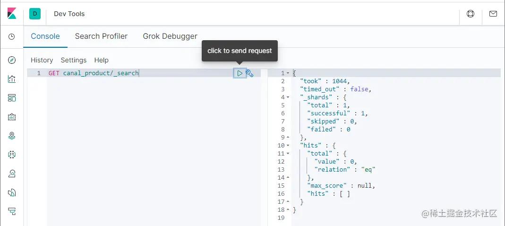
Task: Collapse the "hits" block on line 10
Action: (x=288, y=146)
